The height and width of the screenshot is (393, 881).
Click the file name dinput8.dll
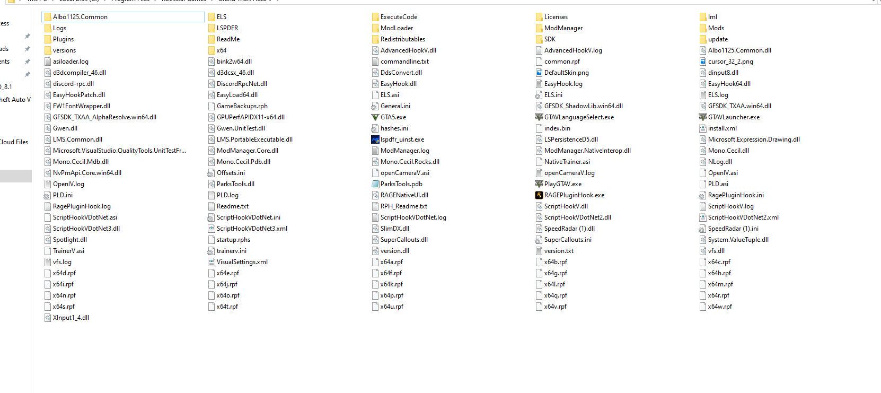coord(723,73)
